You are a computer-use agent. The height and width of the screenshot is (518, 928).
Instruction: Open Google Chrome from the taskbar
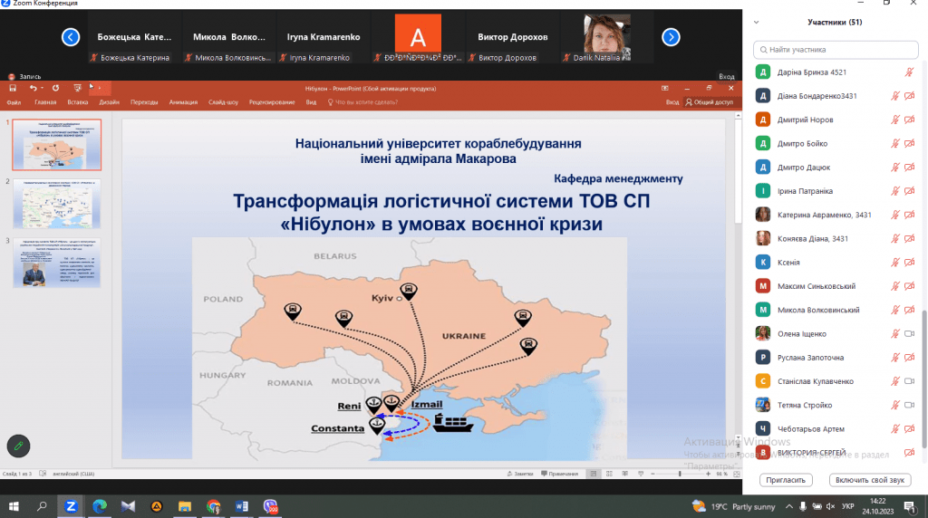pos(213,506)
